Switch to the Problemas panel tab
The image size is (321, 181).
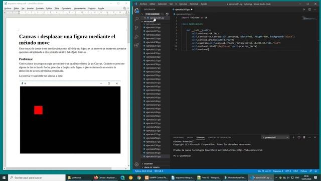click(179, 137)
